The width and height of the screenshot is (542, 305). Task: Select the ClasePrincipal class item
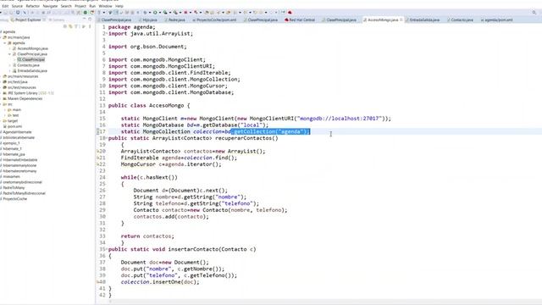[x=31, y=60]
